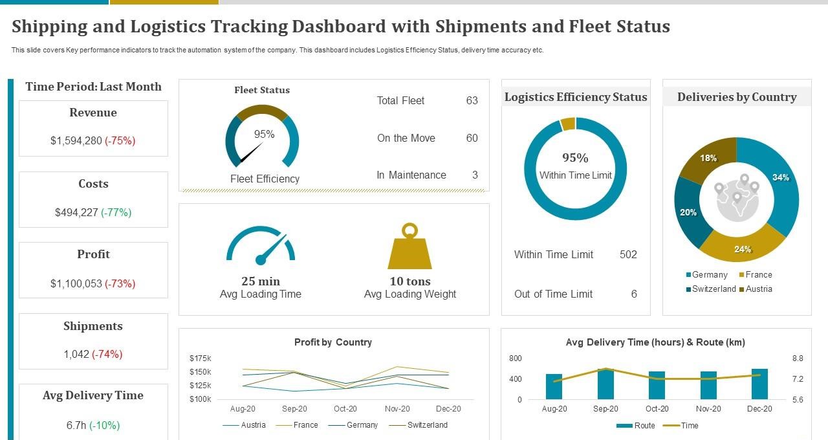Image resolution: width=828 pixels, height=440 pixels.
Task: Click the 20% Switzerland donut segment
Action: [690, 212]
